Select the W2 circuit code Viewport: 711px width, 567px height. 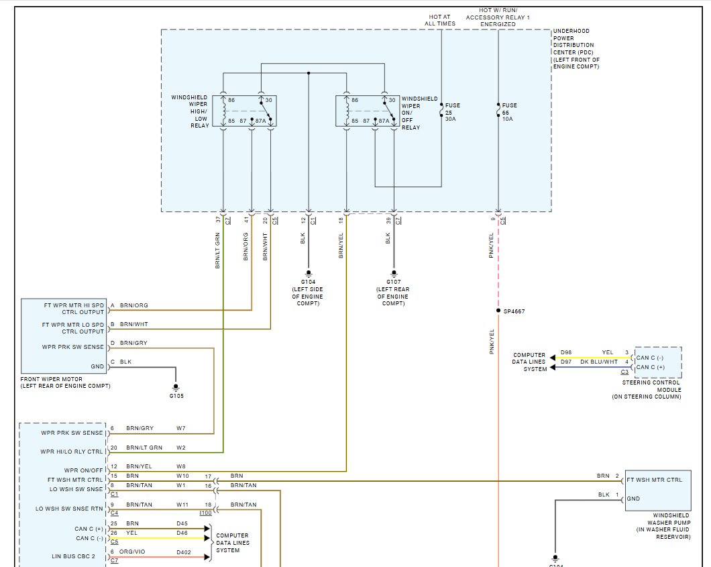pyautogui.click(x=181, y=448)
